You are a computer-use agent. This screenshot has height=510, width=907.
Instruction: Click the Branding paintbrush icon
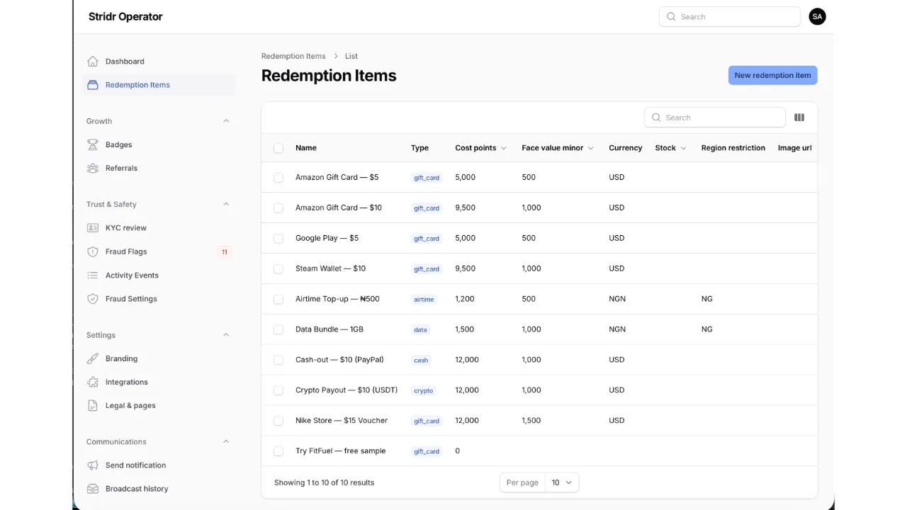[93, 358]
